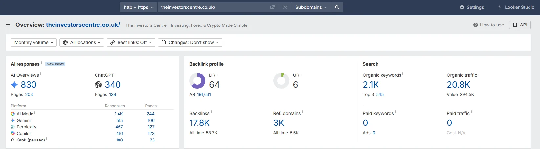This screenshot has width=540, height=149.
Task: Click the Ads count 0
Action: click(374, 133)
